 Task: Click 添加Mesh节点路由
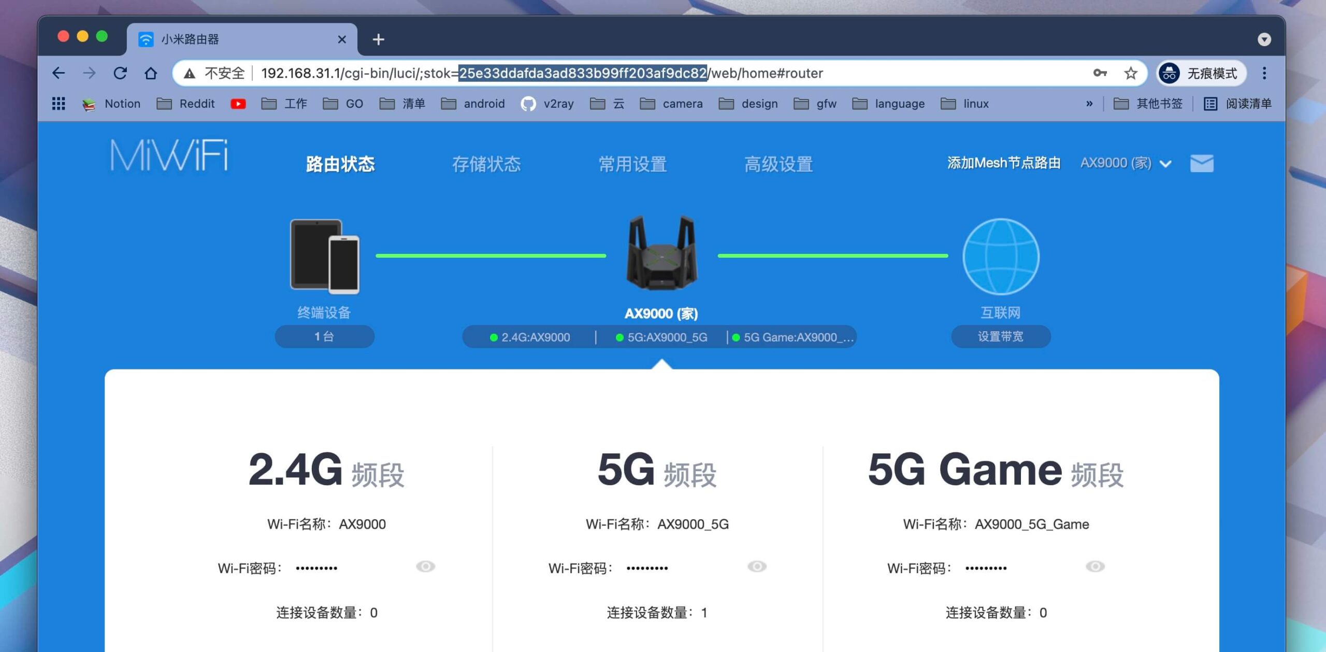(1003, 162)
